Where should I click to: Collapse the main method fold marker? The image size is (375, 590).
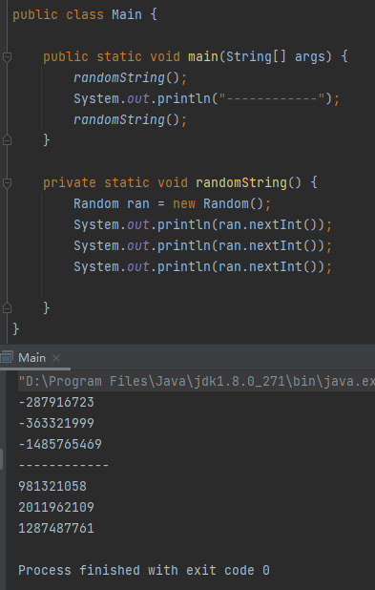(7, 57)
